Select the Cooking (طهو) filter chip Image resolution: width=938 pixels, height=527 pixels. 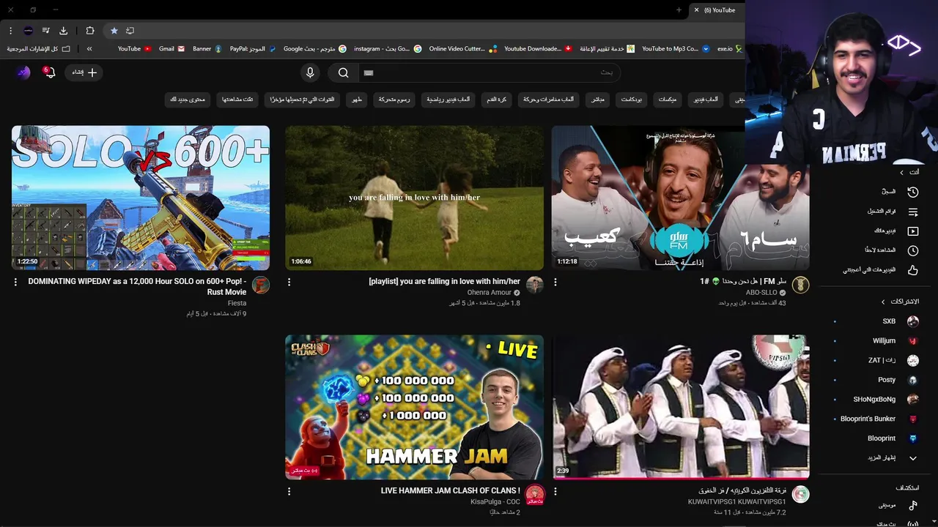pyautogui.click(x=358, y=99)
